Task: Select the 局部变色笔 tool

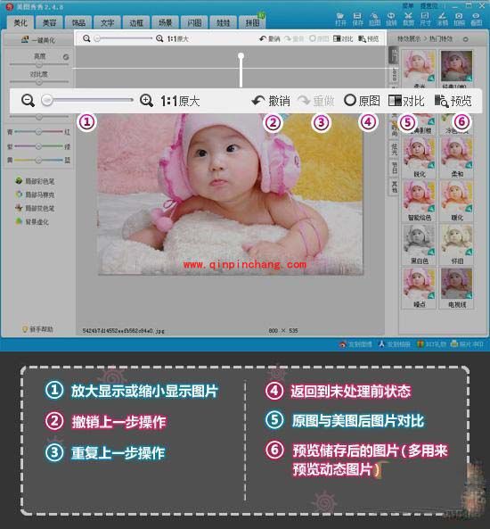Action: point(35,208)
